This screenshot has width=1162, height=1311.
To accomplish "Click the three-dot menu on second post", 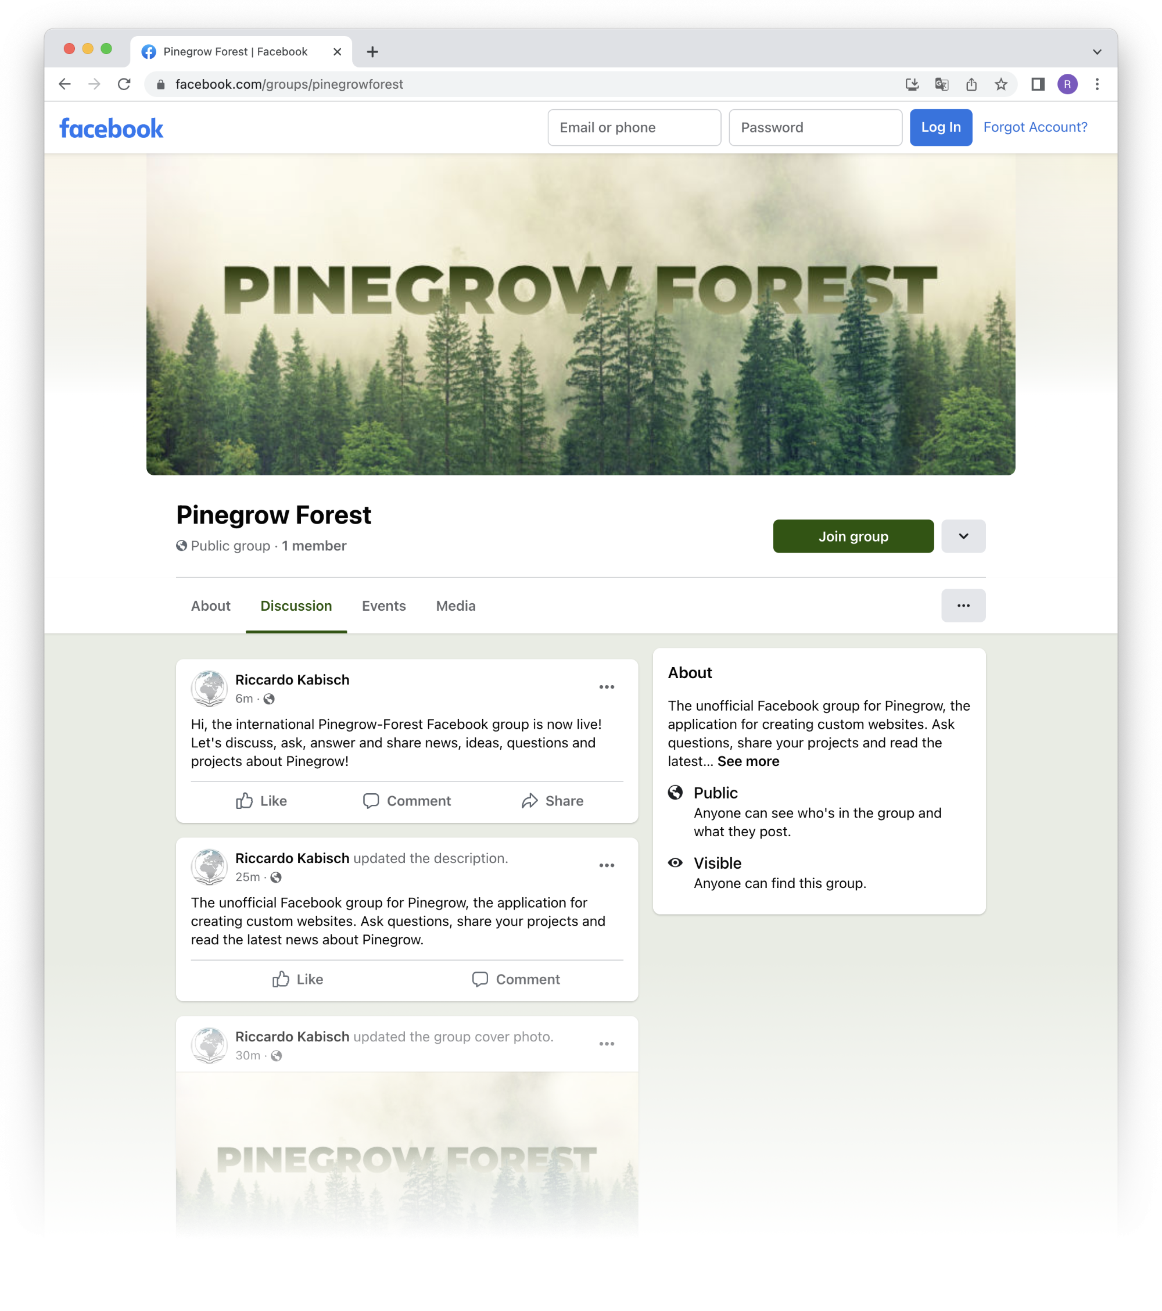I will (607, 866).
